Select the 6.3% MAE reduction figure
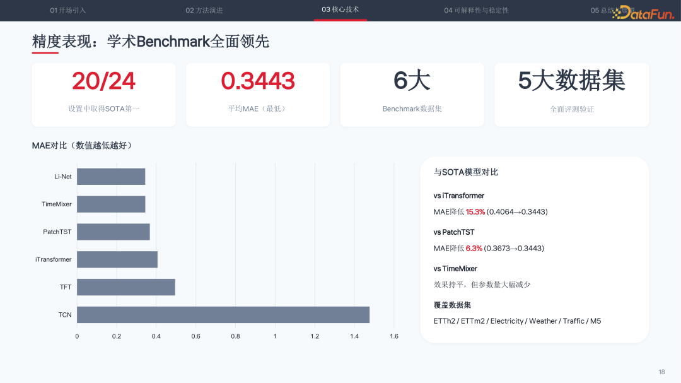The width and height of the screenshot is (681, 383). pyautogui.click(x=474, y=249)
